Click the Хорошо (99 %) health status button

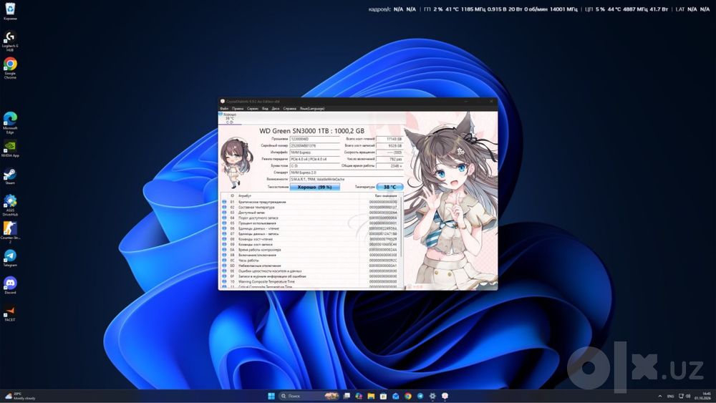pyautogui.click(x=314, y=187)
